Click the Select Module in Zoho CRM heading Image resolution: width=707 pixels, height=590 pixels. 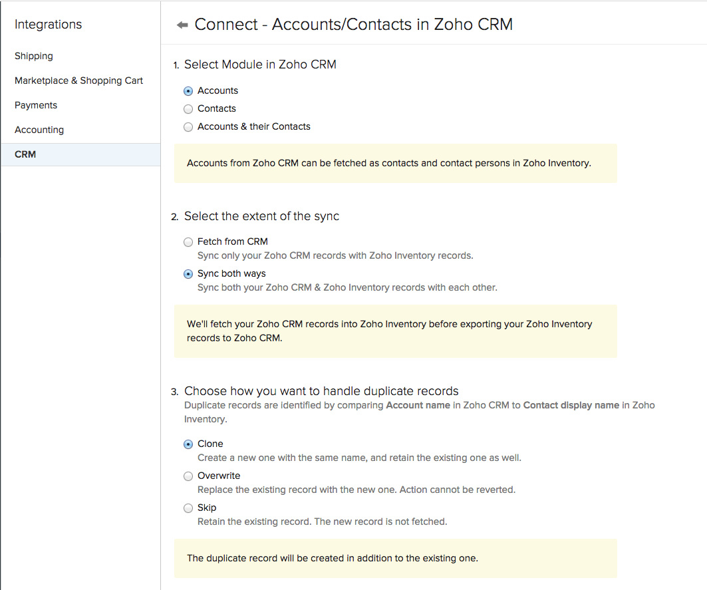point(261,65)
